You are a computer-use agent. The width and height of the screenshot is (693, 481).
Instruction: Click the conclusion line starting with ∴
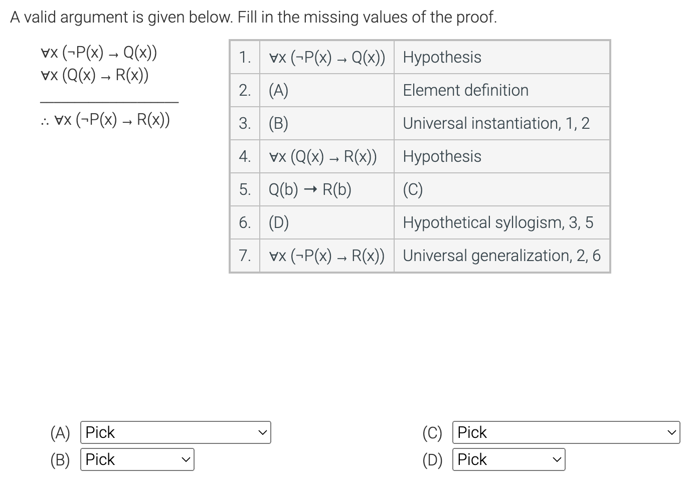pyautogui.click(x=105, y=119)
